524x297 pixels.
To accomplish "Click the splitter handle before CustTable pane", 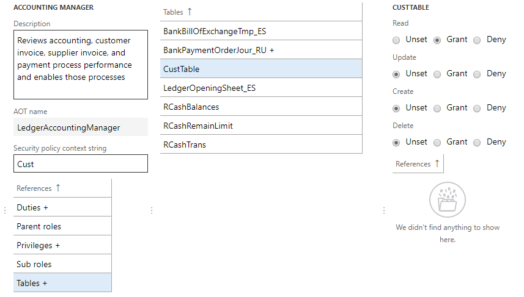I will (384, 210).
